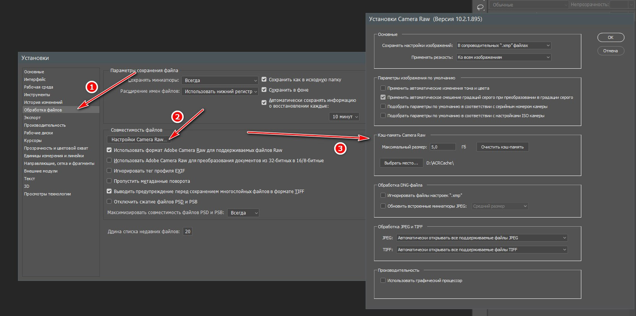Open the "Обычные" blend mode dropdown in Photoshop
Image resolution: width=636 pixels, height=316 pixels.
point(530,5)
